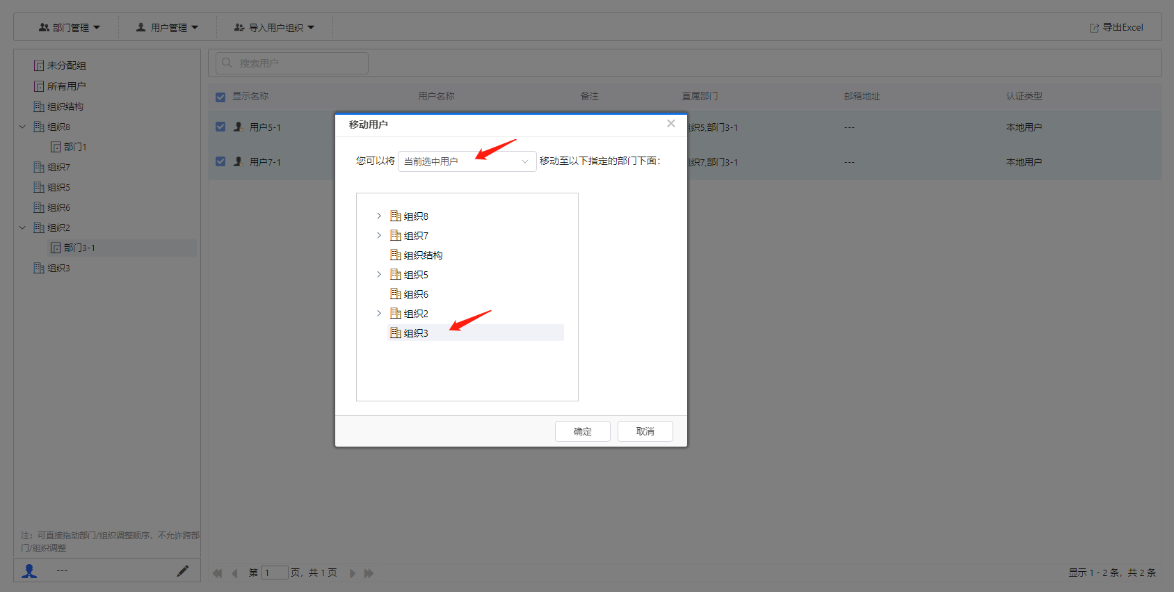Select 部门3-1 in the left tree

click(79, 248)
